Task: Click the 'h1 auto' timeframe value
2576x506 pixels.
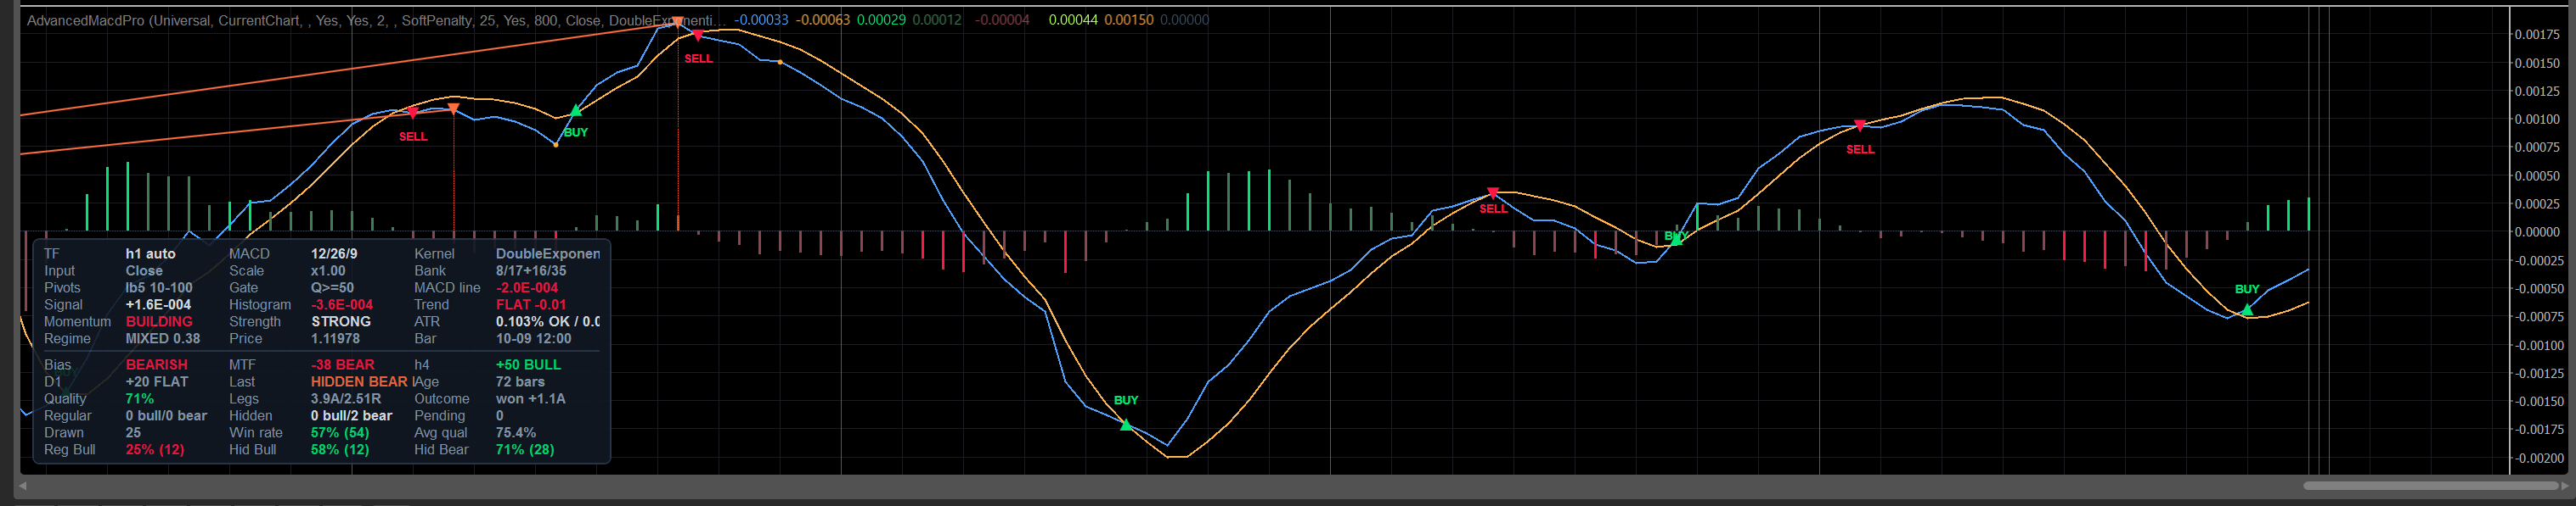Action: [x=150, y=253]
